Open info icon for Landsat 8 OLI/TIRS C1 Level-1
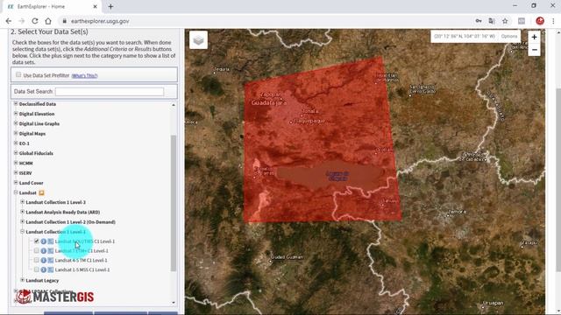Screen dimensions: 561x315 click(44, 241)
